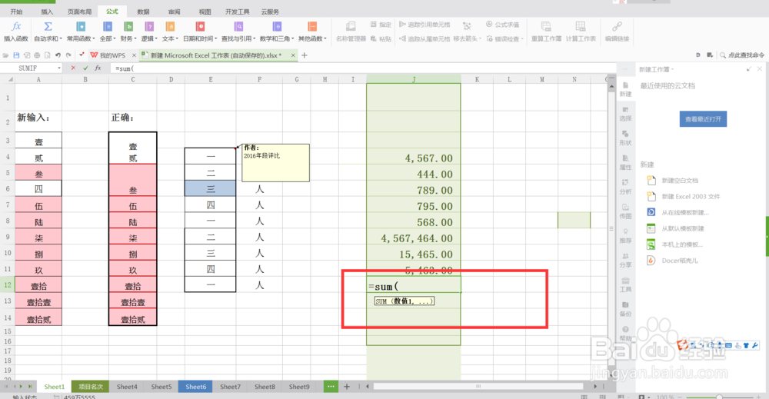Click the Calculate Sheet (计算工作表) icon
769x399 pixels.
point(580,26)
